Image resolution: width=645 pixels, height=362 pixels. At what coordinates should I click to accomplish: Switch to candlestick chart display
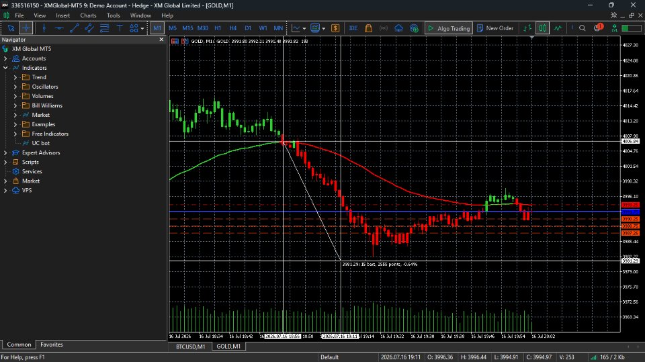[x=543, y=28]
